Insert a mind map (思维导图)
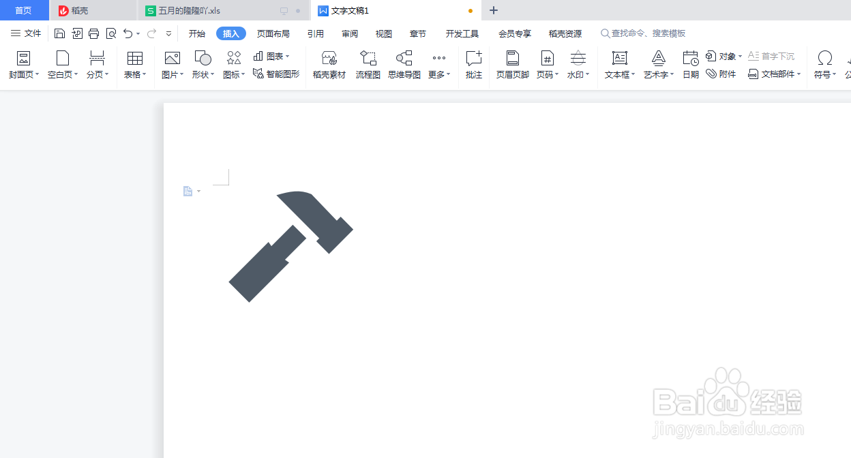The width and height of the screenshot is (851, 458). tap(404, 65)
